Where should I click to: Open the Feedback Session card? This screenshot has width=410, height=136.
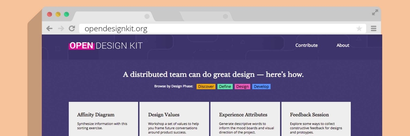316,119
